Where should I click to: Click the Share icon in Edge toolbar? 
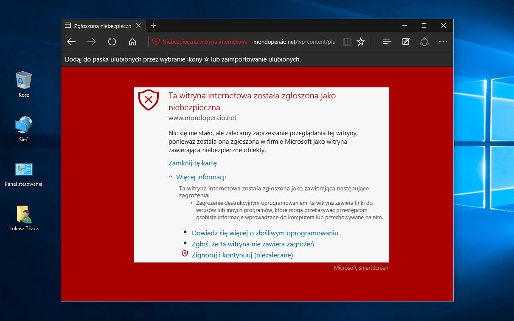coord(424,42)
